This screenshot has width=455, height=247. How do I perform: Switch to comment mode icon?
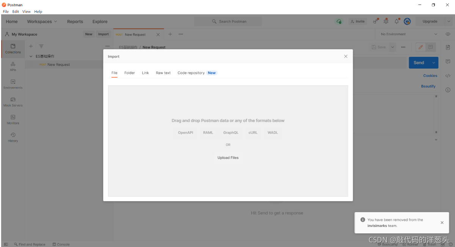point(430,47)
